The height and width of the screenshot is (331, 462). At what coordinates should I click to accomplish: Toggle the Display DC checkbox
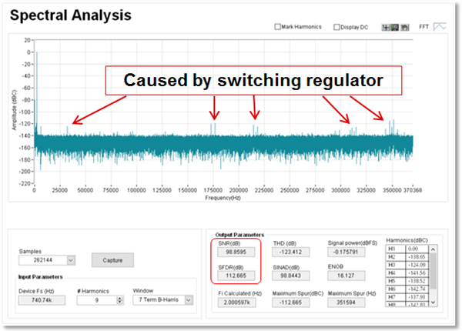(x=336, y=28)
